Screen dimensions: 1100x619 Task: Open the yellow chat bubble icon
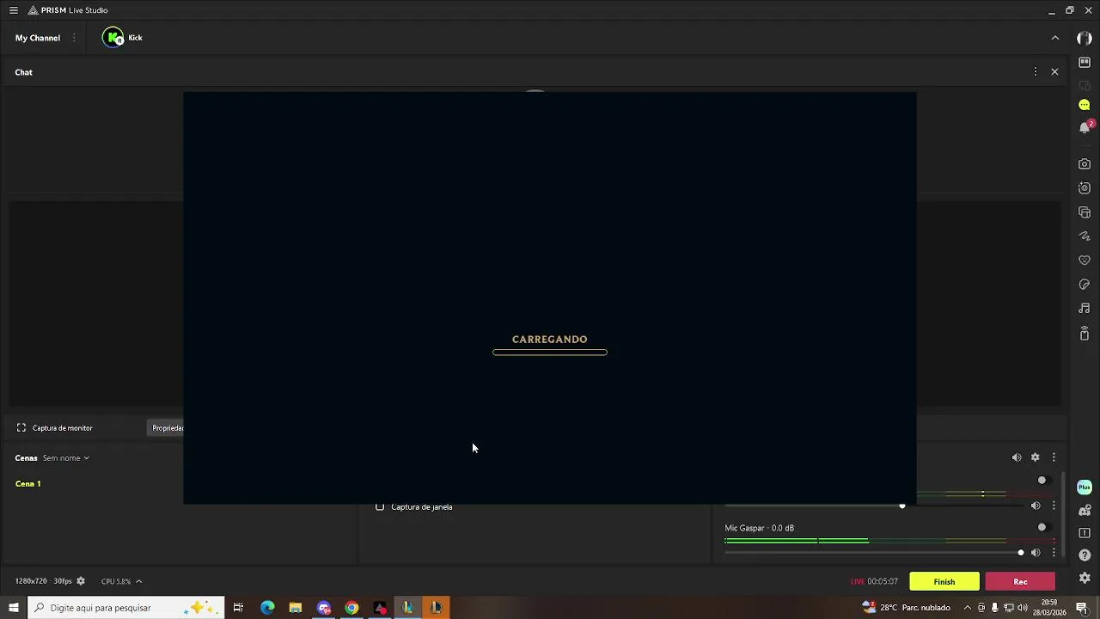(x=1085, y=105)
